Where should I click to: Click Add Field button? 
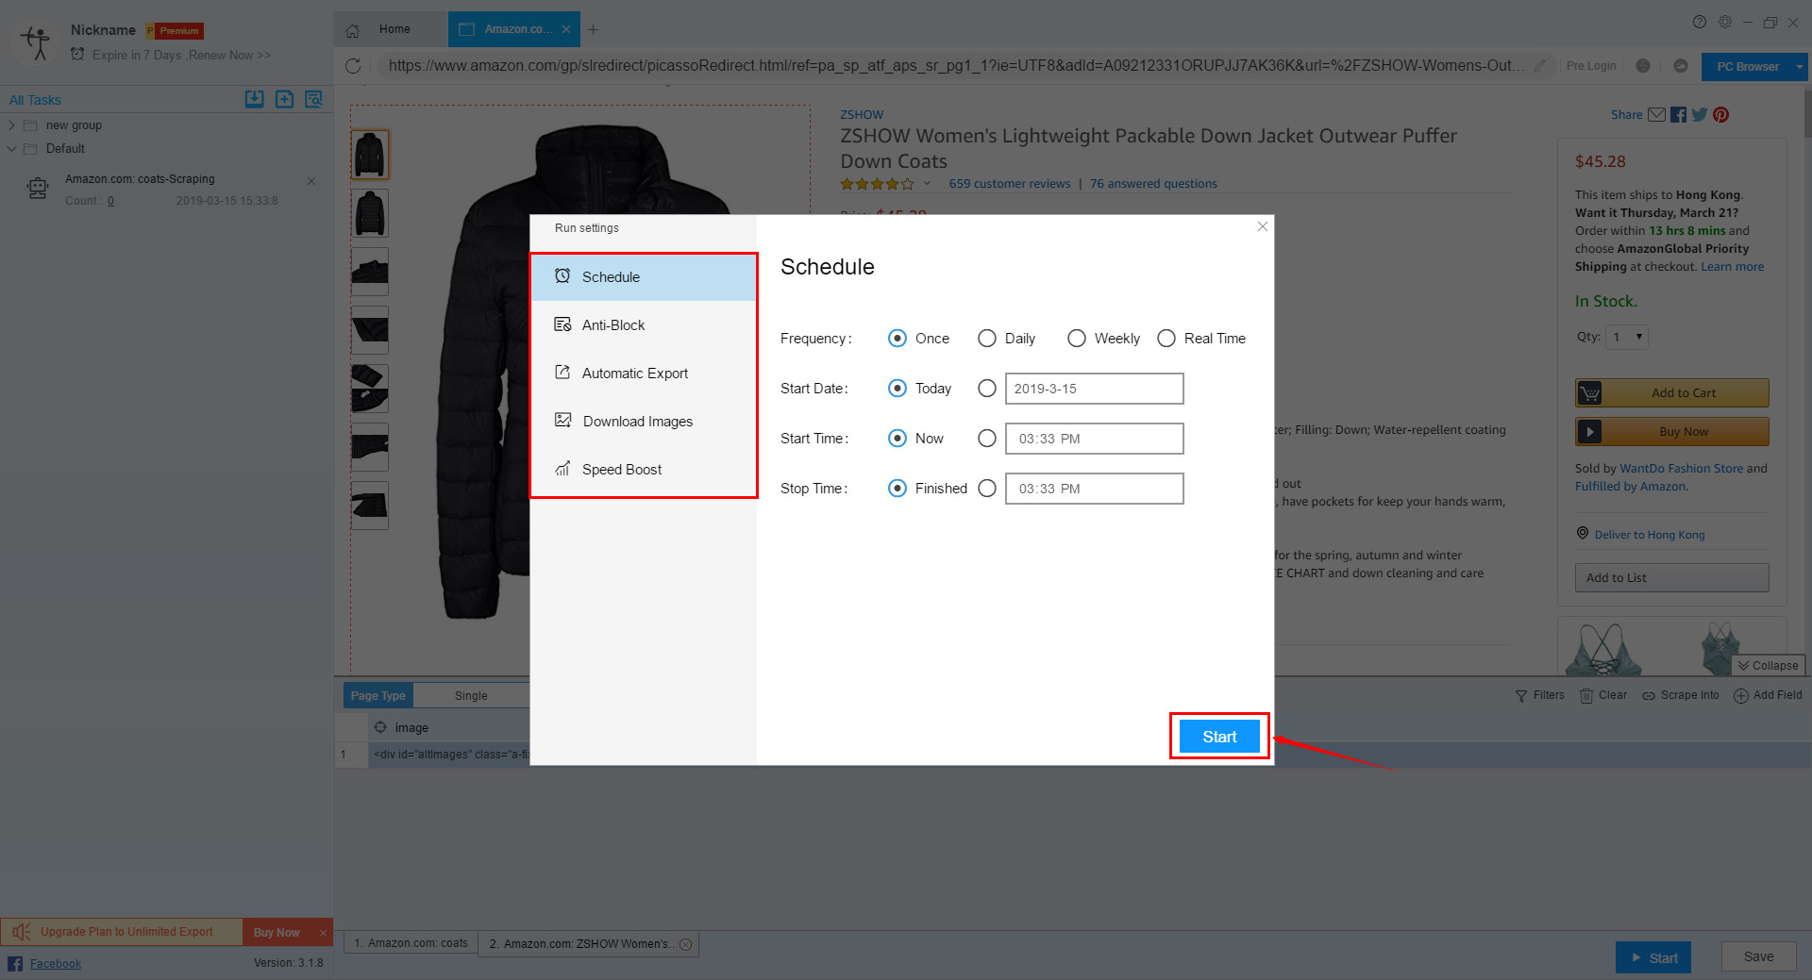click(x=1769, y=695)
